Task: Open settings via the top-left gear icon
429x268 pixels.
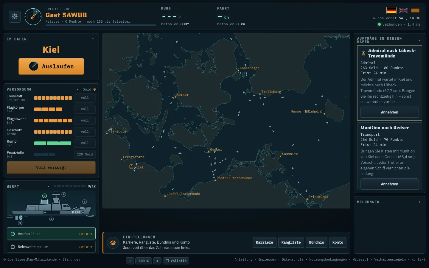Action: click(x=15, y=16)
